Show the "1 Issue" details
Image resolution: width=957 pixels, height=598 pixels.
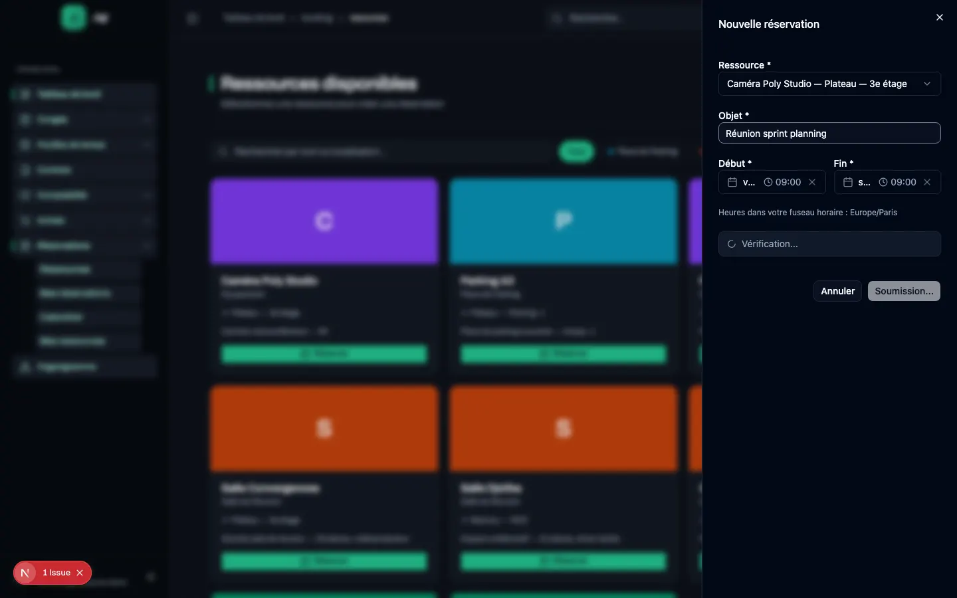56,573
